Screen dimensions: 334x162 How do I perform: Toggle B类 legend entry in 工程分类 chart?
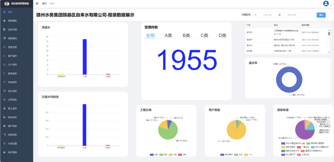[x=163, y=155]
